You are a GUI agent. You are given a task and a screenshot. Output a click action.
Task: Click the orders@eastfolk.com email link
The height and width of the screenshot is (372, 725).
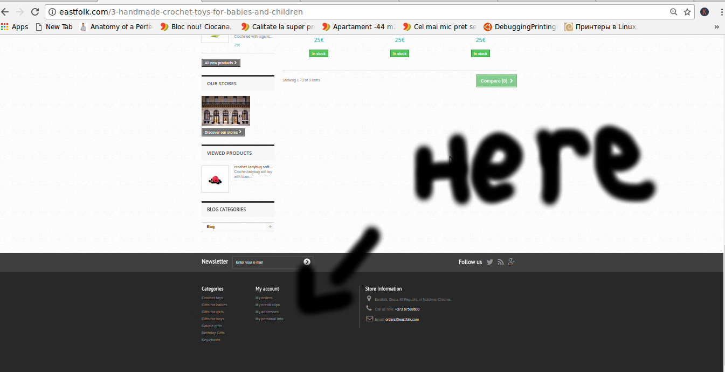pos(402,320)
